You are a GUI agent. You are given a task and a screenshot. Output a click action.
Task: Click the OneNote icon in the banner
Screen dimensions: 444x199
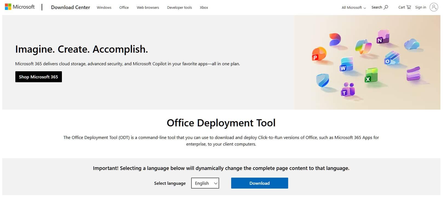coord(383,37)
